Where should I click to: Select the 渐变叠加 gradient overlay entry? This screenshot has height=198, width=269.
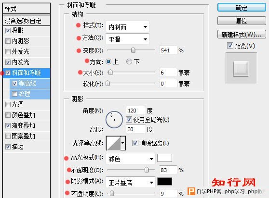(x=27, y=126)
